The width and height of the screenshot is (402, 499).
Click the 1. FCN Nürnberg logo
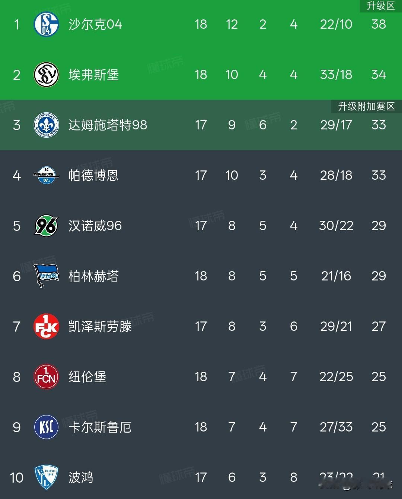click(47, 377)
